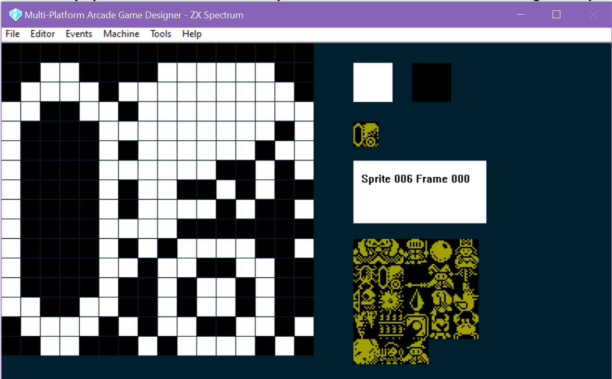Minimize the Arcade Game Designer window
612x379 pixels.
click(x=520, y=15)
